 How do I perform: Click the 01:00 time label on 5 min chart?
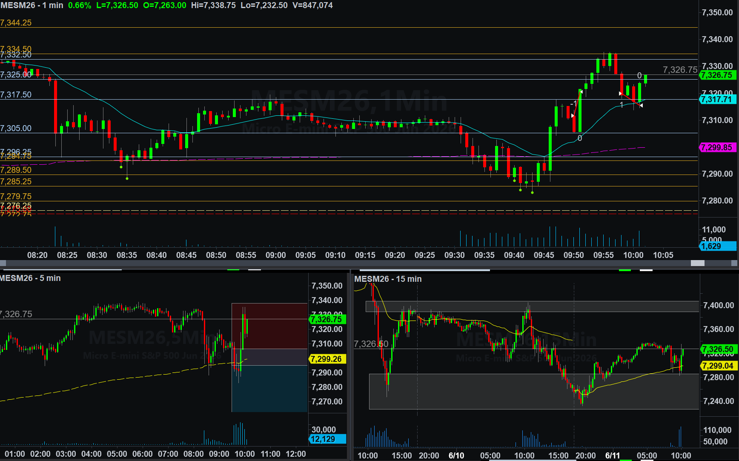pos(15,454)
